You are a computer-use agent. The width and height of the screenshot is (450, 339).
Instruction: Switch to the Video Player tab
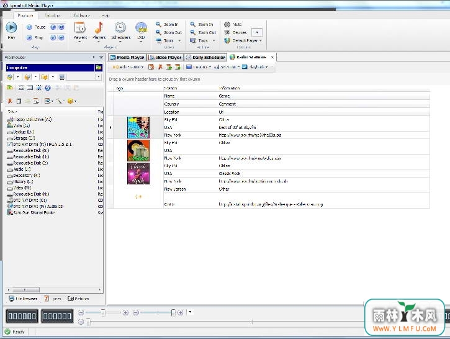[165, 57]
